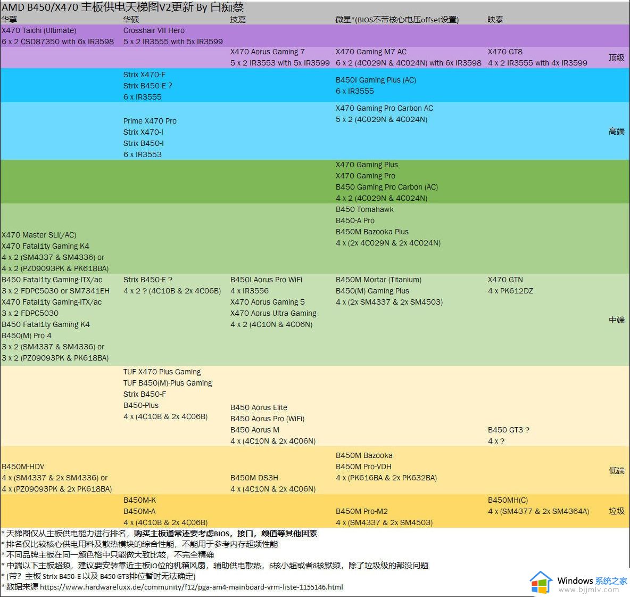Select 'Strix X470-F' entry
The height and width of the screenshot is (597, 630).
(144, 75)
